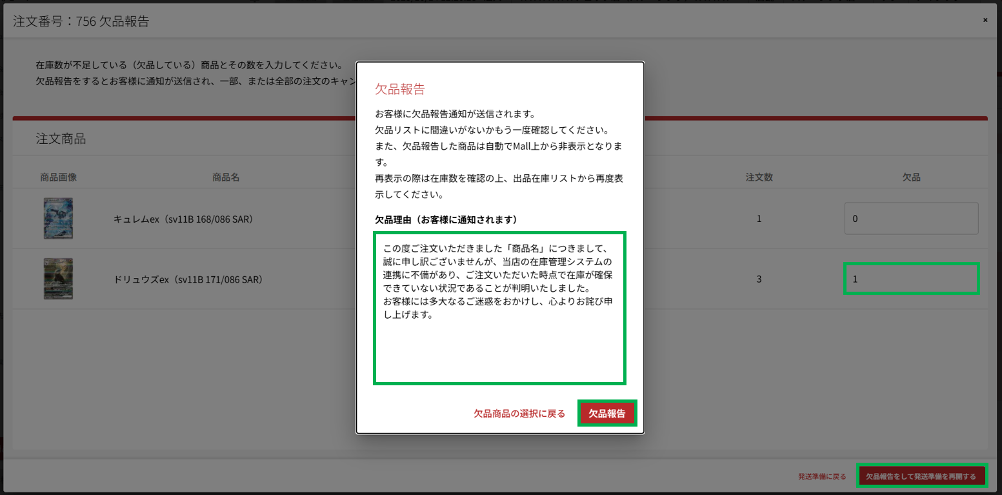Select the 欠品 quantity field for キュレムex
The width and height of the screenshot is (1002, 495).
click(911, 219)
